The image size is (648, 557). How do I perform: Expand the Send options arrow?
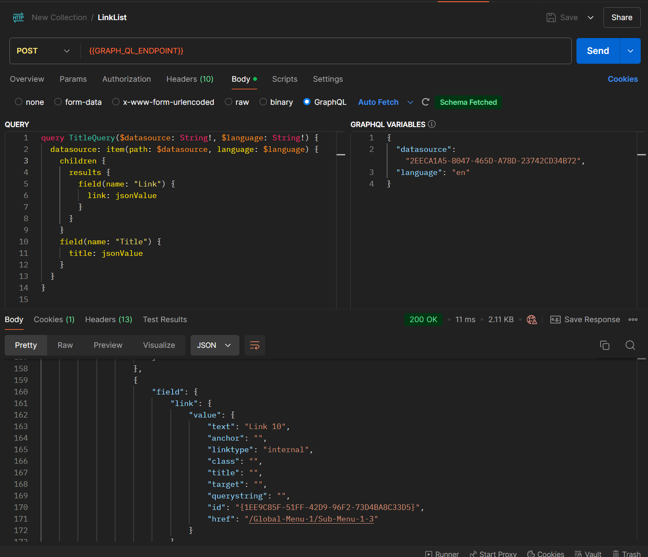(630, 51)
